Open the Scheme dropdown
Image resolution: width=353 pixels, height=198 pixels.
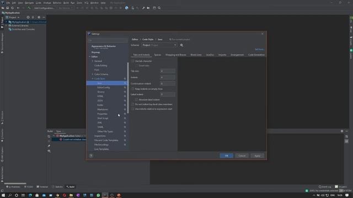click(x=159, y=45)
